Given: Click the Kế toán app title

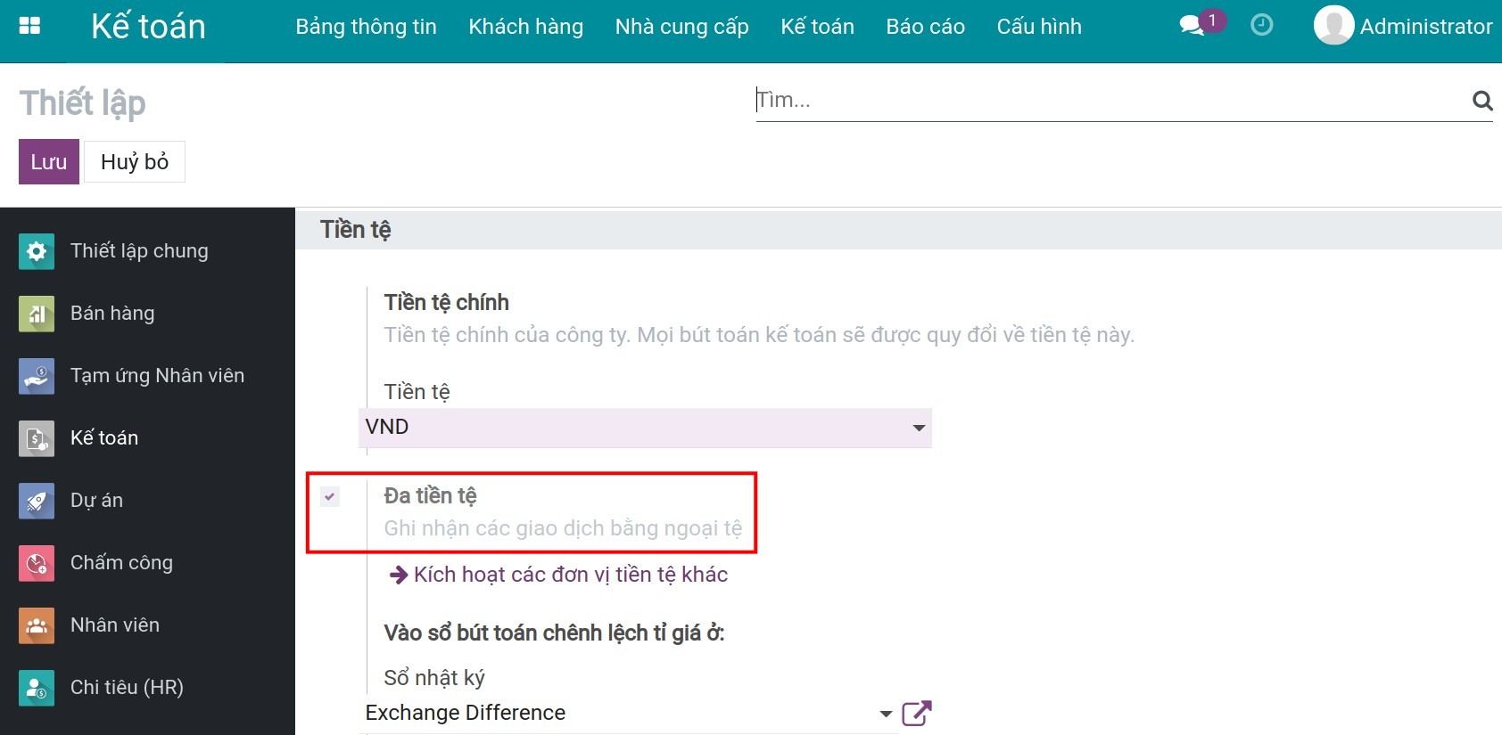Looking at the screenshot, I should (148, 26).
